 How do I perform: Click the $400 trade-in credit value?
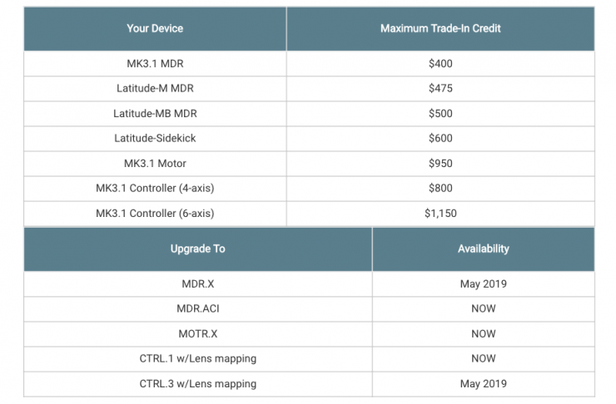(x=440, y=63)
